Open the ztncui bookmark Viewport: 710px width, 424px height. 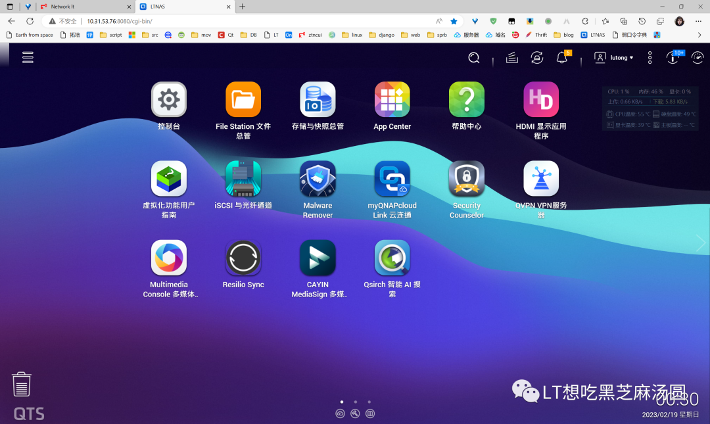pyautogui.click(x=310, y=35)
